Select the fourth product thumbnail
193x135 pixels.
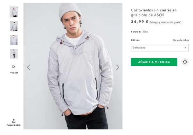(14, 54)
